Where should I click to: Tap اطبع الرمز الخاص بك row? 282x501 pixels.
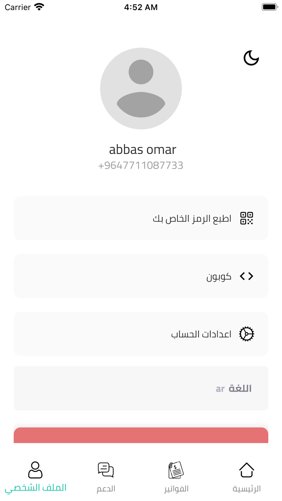pyautogui.click(x=141, y=218)
